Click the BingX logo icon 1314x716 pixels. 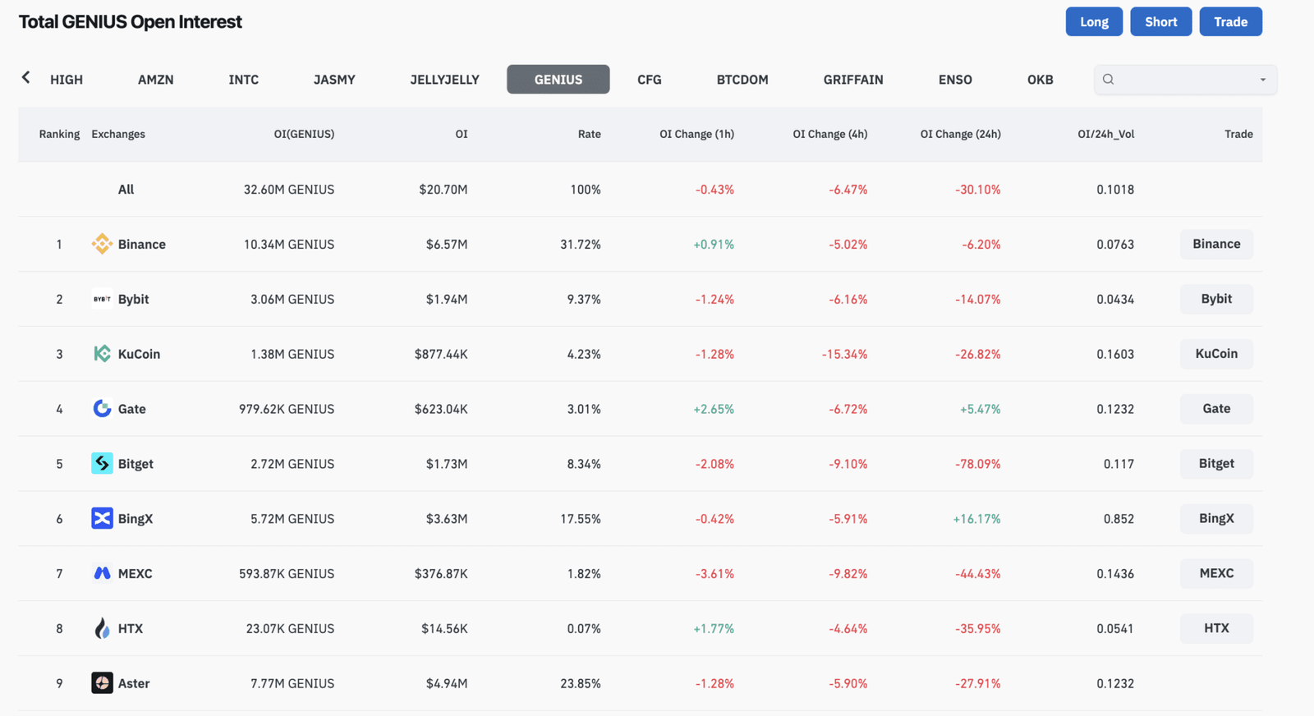pyautogui.click(x=102, y=519)
